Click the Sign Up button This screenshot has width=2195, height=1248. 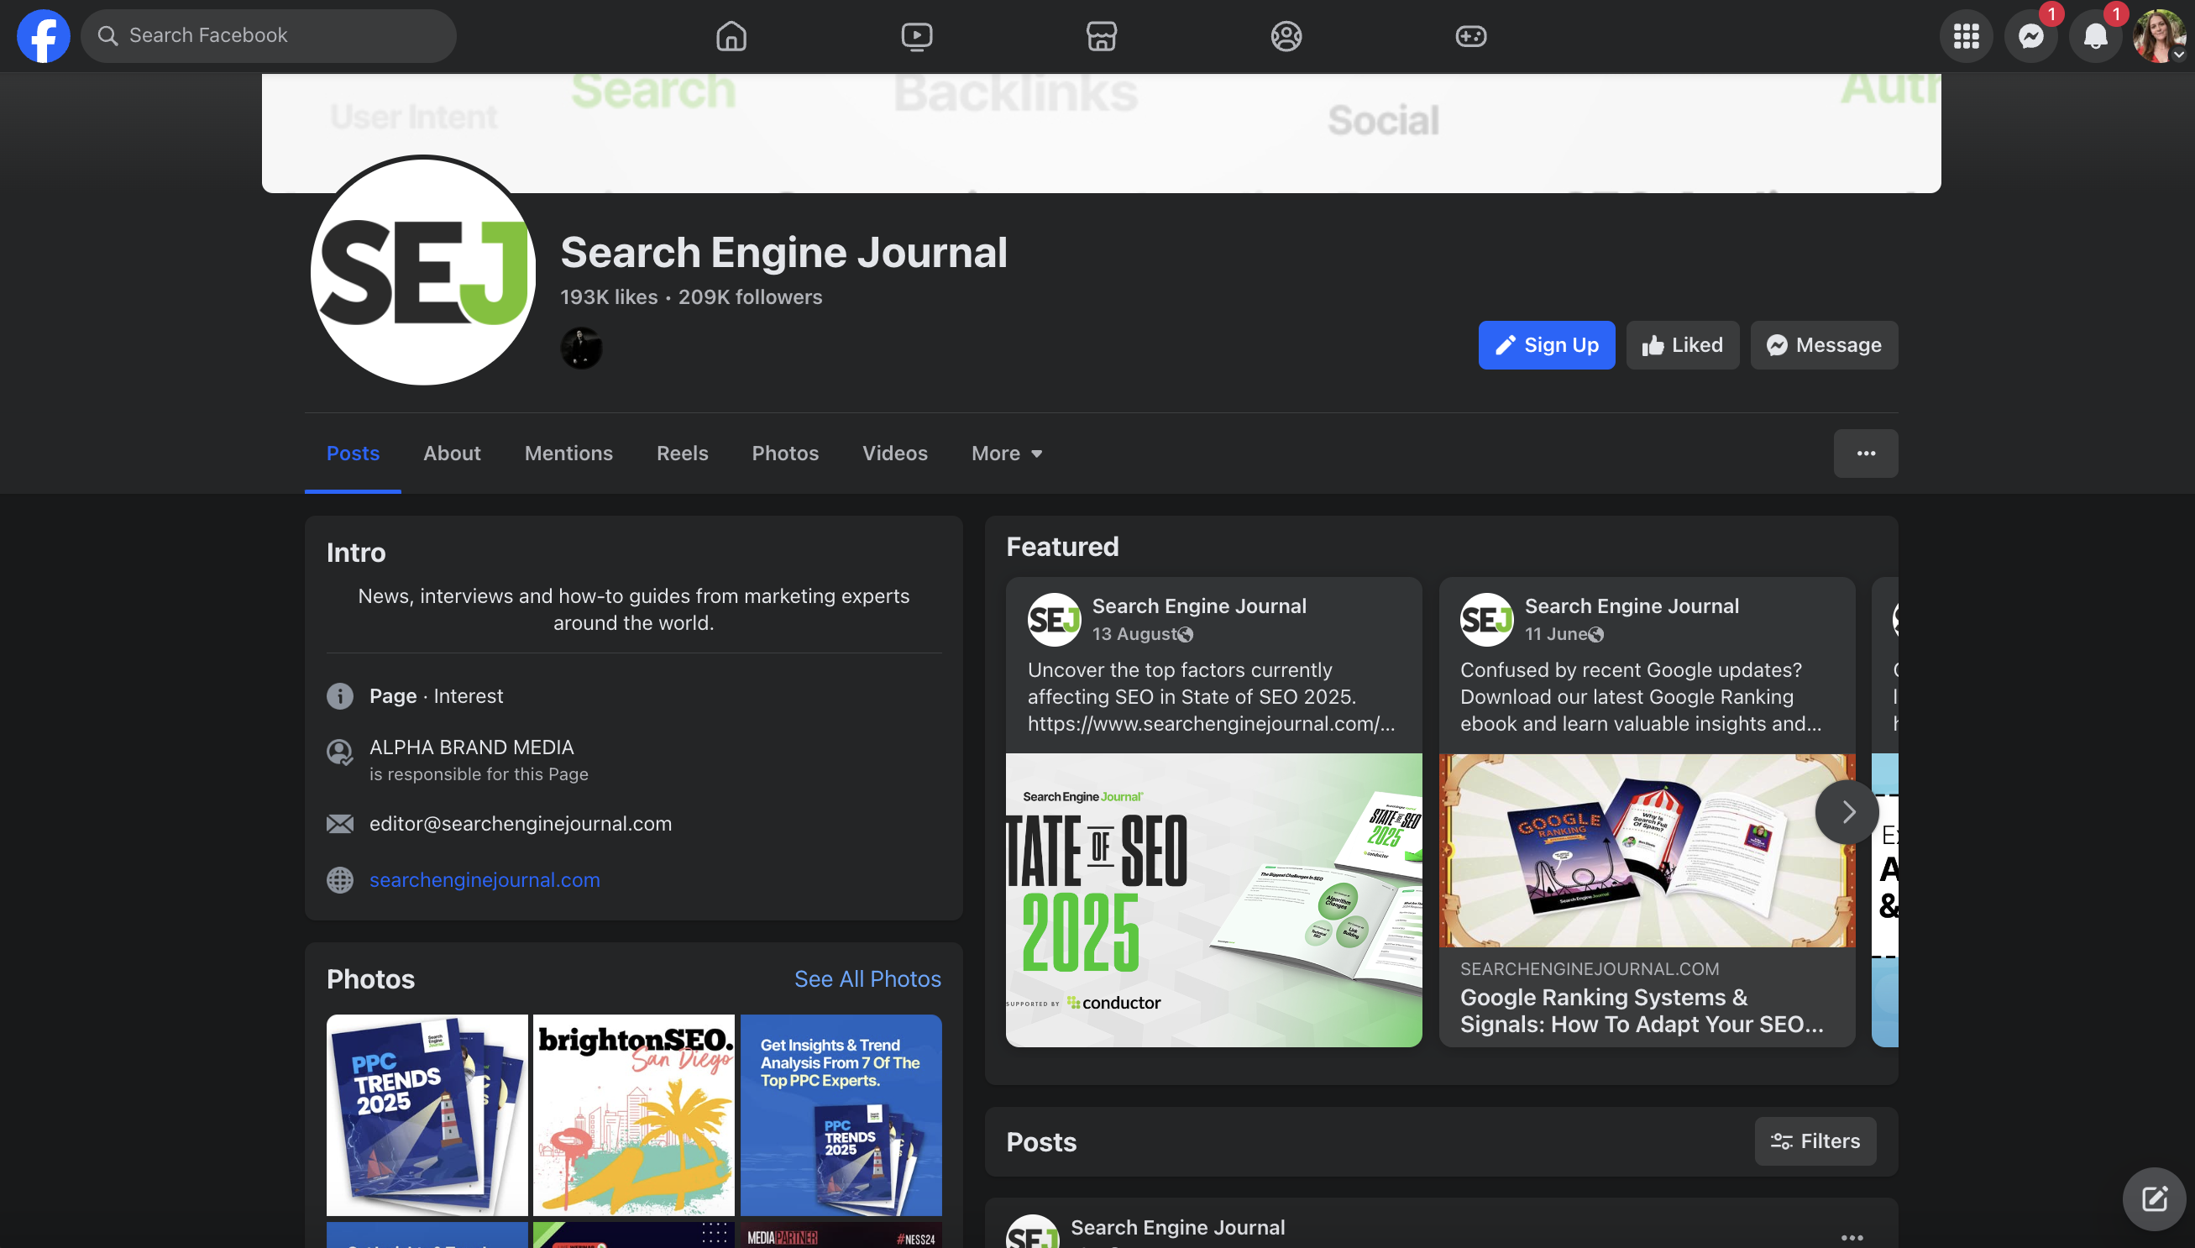click(1547, 345)
